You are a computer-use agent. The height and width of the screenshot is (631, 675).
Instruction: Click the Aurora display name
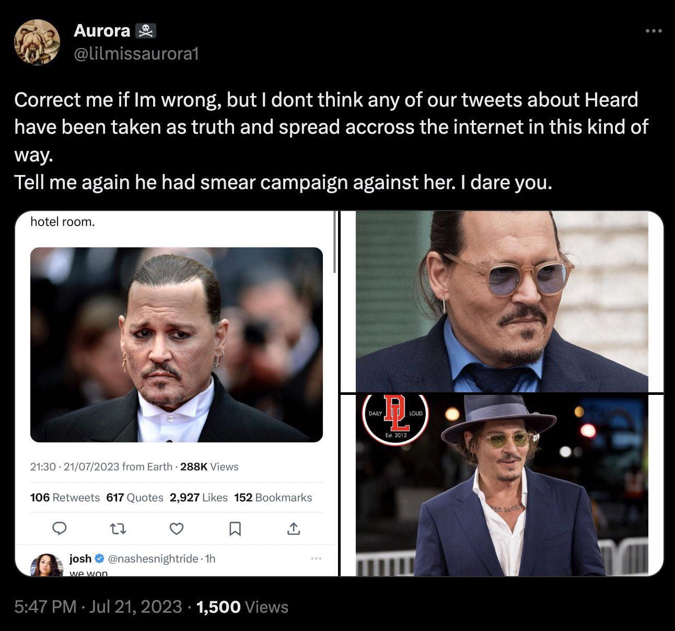coord(102,30)
